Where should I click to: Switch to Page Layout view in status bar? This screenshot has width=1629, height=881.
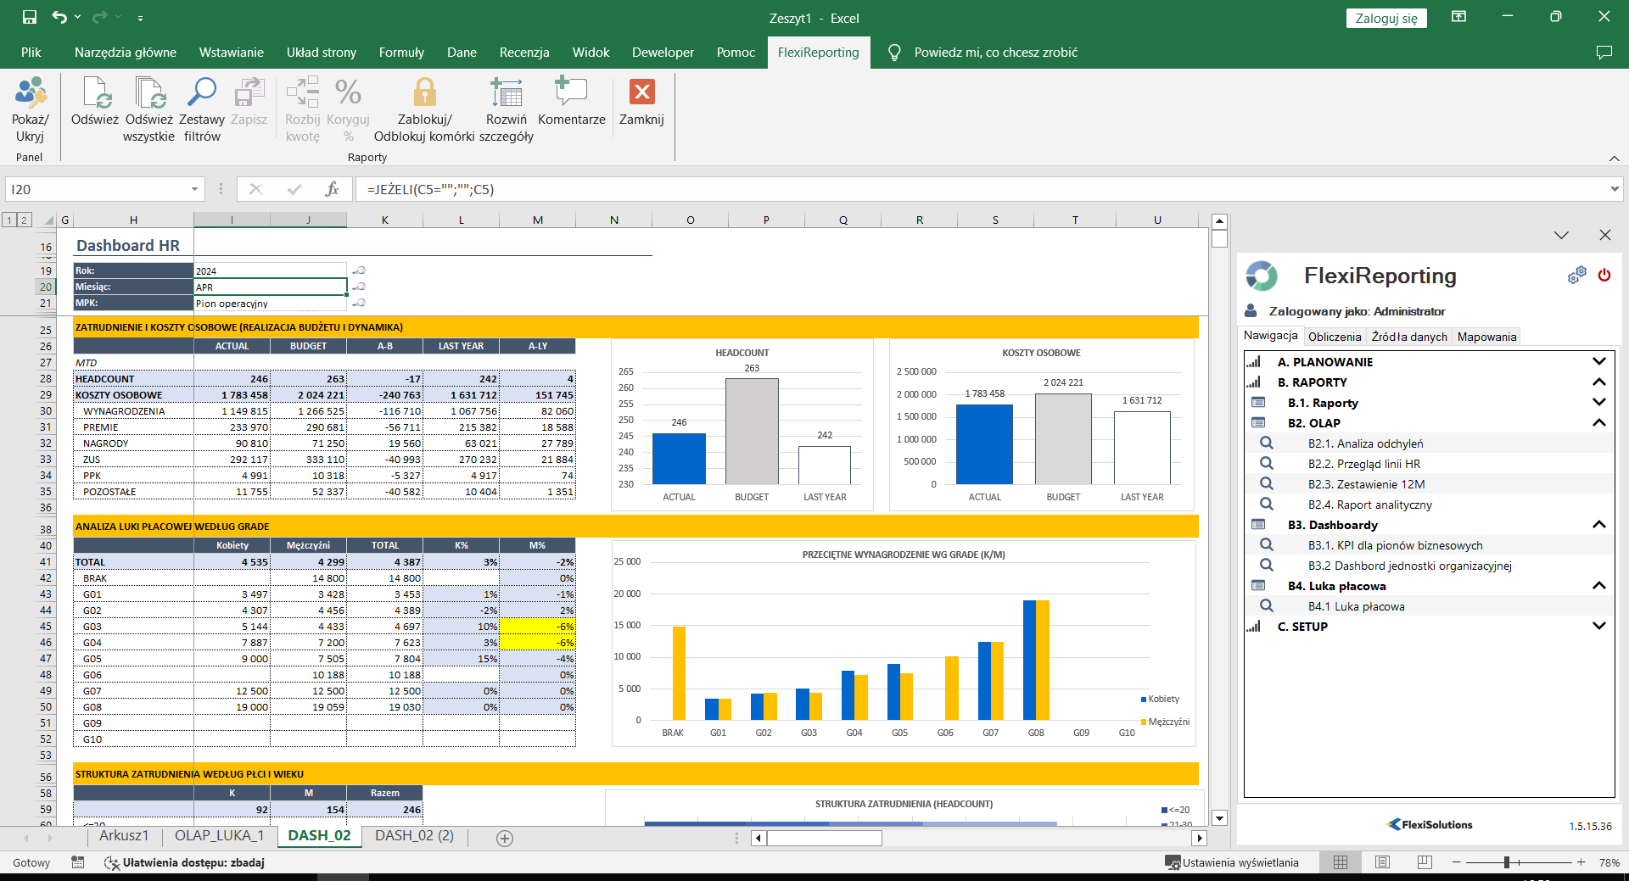tap(1382, 862)
